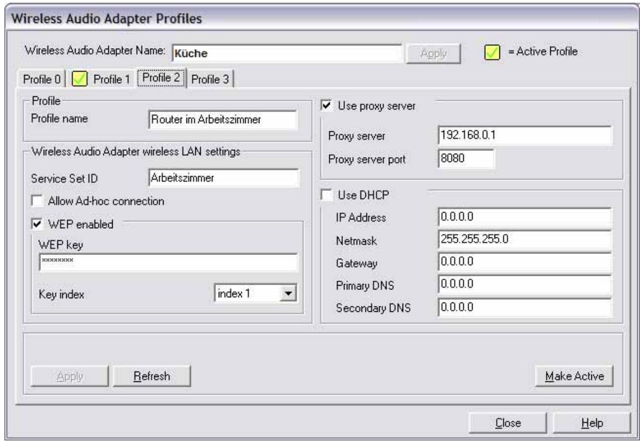The image size is (640, 441).
Task: Click the Refresh button
Action: tap(152, 376)
